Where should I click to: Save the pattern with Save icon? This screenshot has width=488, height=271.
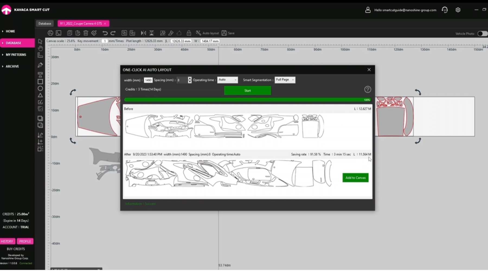tap(228, 33)
